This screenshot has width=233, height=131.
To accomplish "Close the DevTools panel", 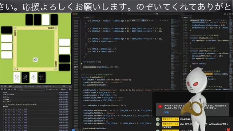I will (x=70, y=86).
